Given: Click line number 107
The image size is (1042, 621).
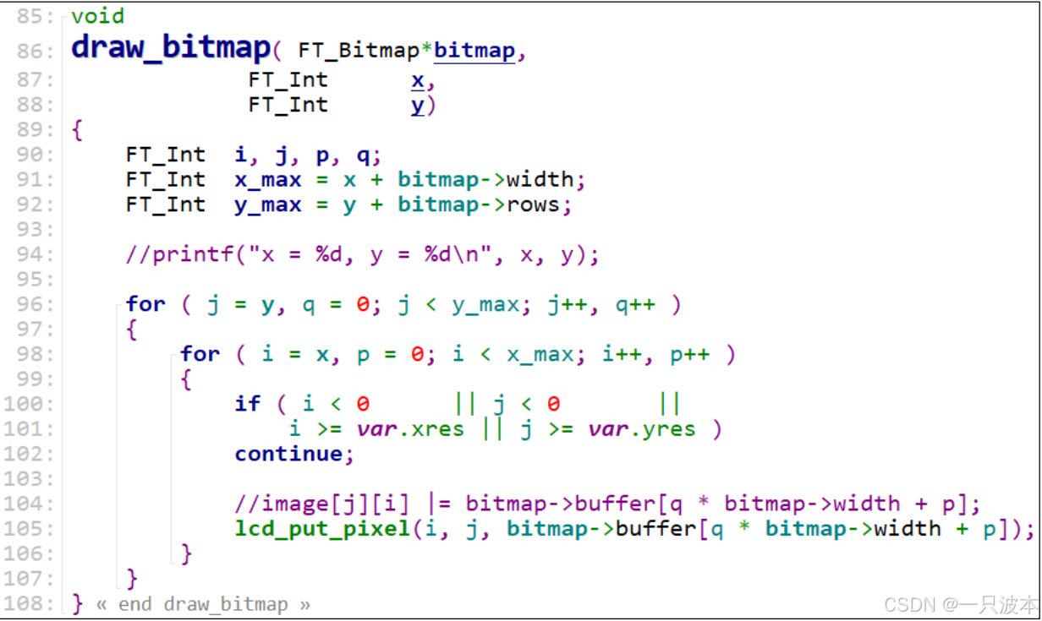Looking at the screenshot, I should tap(28, 579).
